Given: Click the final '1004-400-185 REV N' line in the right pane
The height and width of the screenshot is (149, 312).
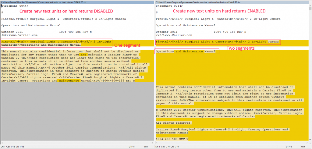Looking at the screenshot, I should 172,139.
